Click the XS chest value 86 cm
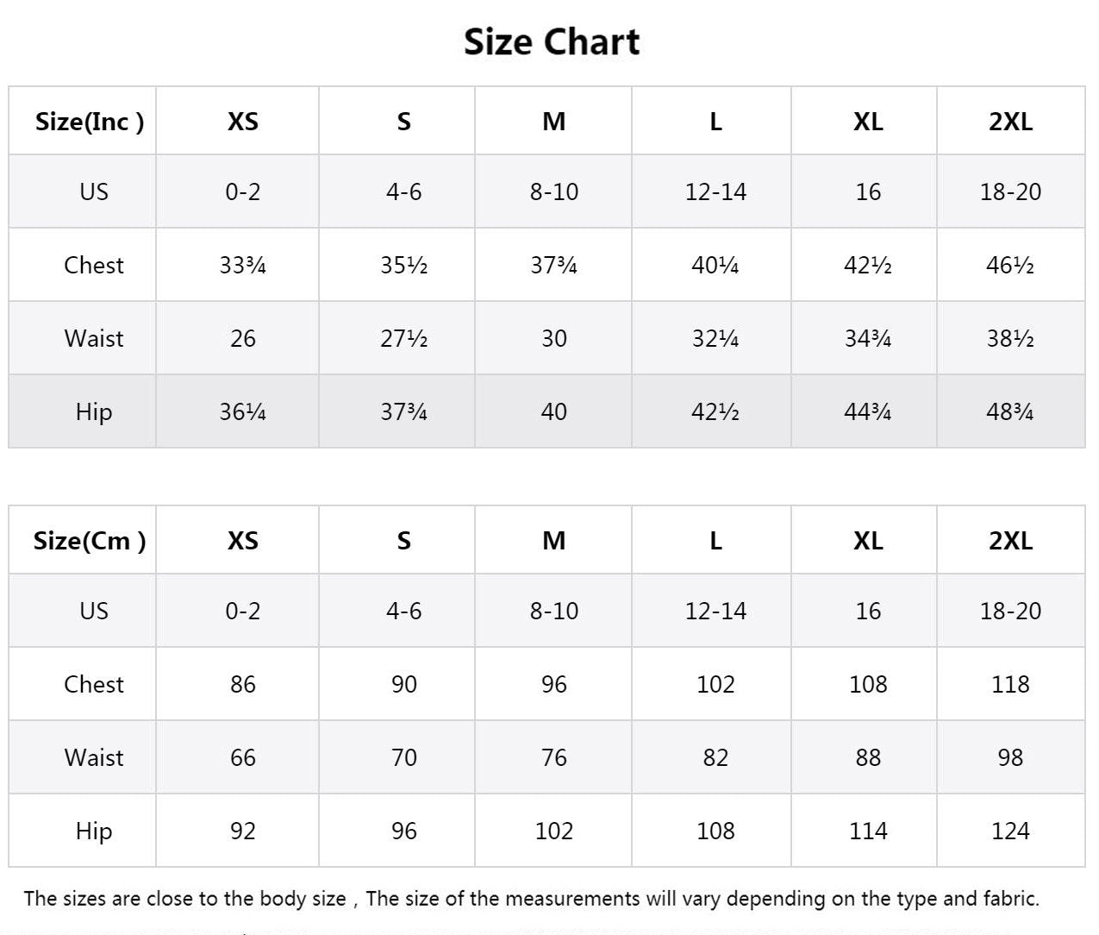 pos(243,684)
